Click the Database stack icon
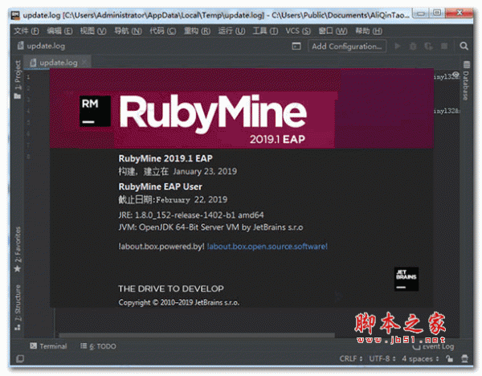 click(466, 64)
